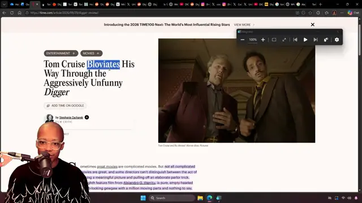Skip to next sentence in Magnifier reader

[x=316, y=40]
